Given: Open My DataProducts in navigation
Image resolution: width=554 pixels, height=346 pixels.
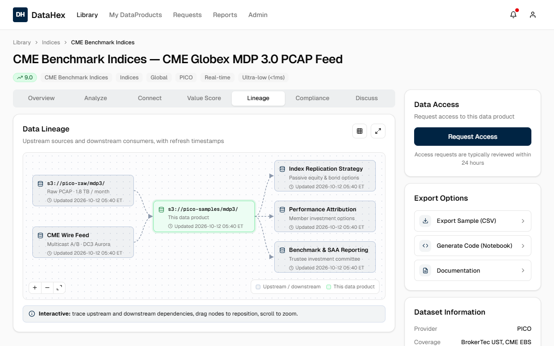Looking at the screenshot, I should point(135,15).
